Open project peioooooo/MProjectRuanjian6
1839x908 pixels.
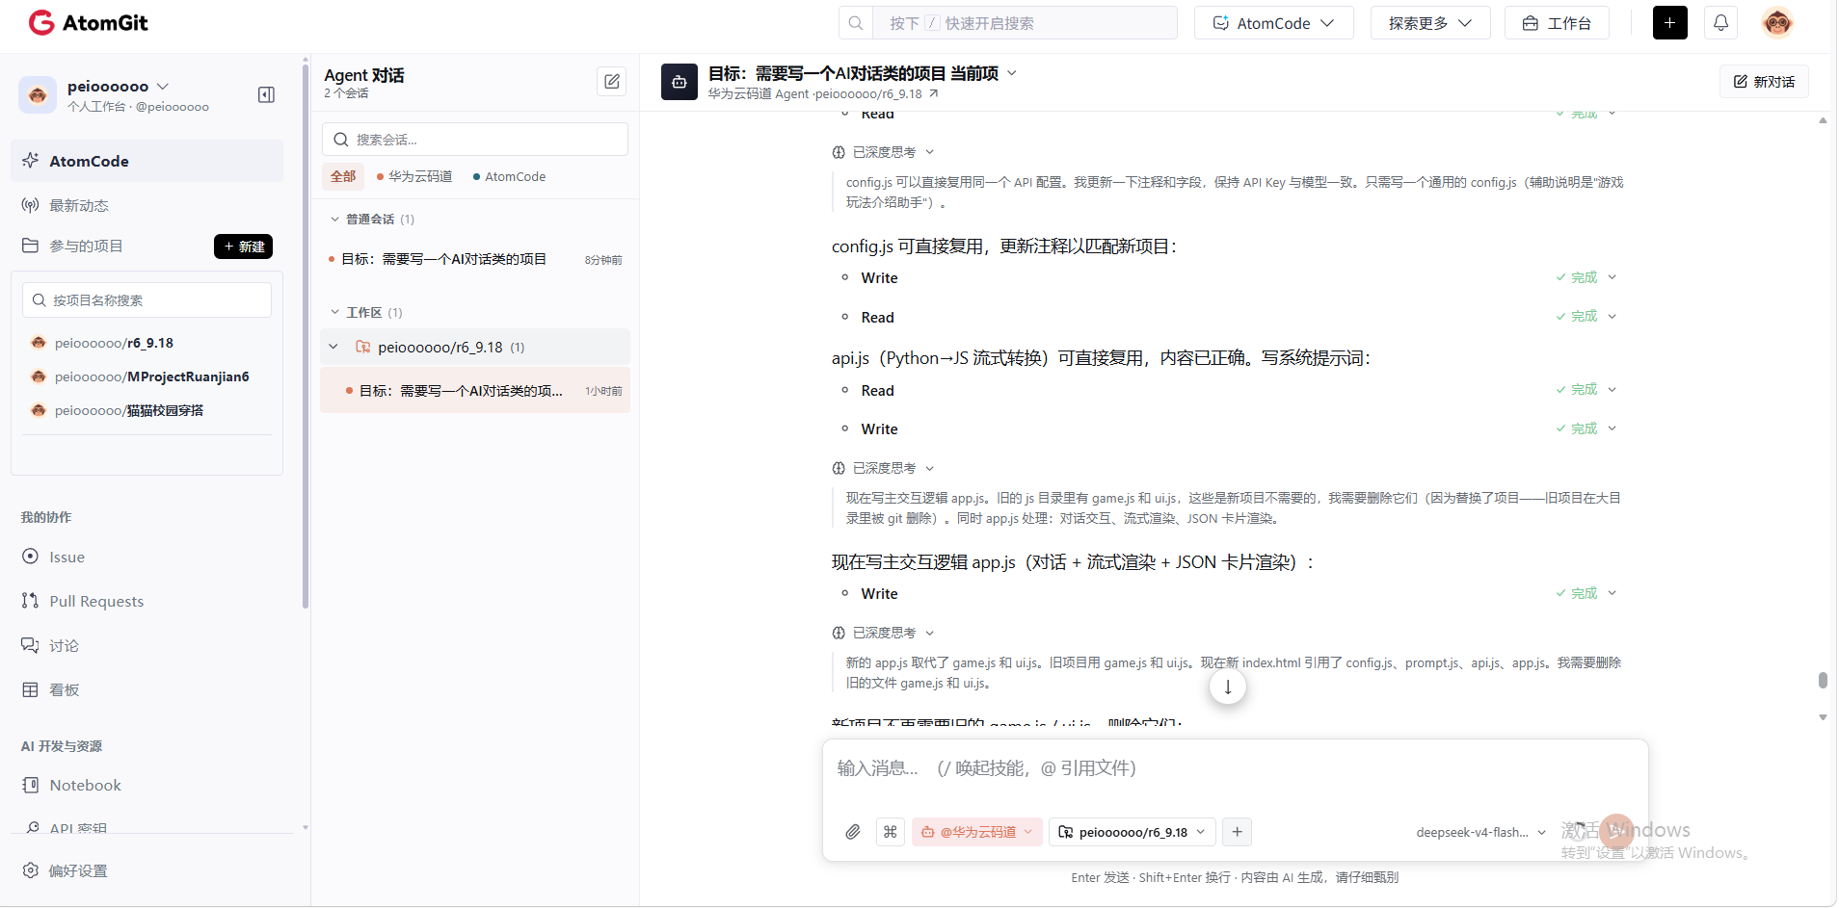[x=151, y=376]
